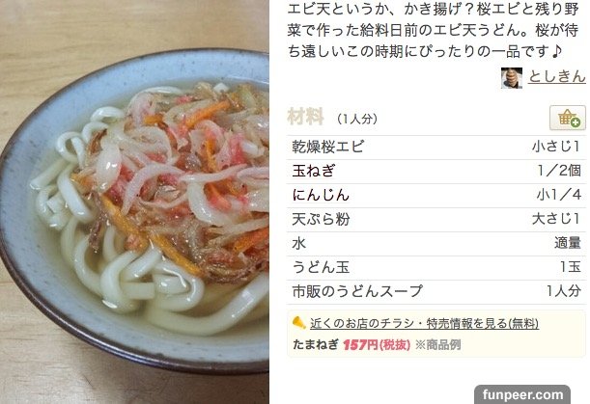Viewport: 590px width, 404px height.
Task: Open としきん's profile avatar
Action: click(x=512, y=78)
